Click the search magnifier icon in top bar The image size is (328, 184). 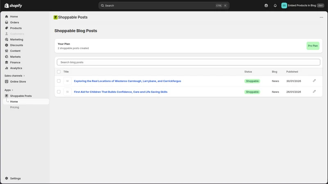tap(102, 6)
